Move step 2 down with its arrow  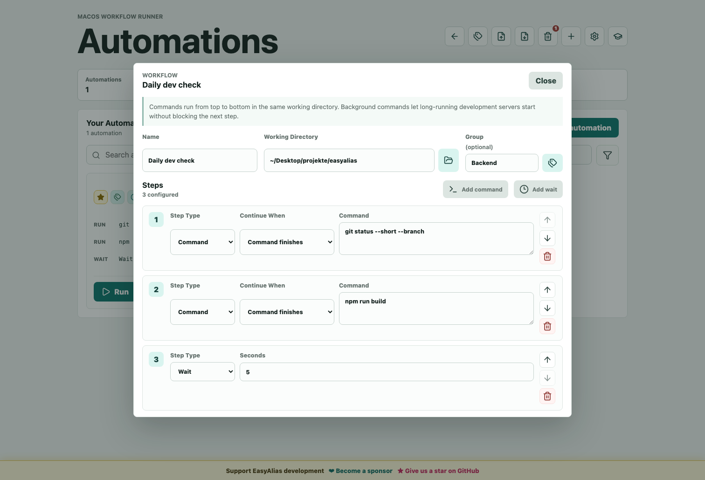(x=547, y=308)
